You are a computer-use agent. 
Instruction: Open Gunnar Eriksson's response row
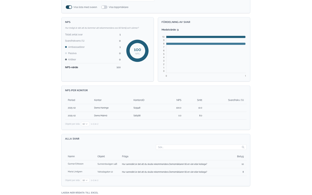156,164
